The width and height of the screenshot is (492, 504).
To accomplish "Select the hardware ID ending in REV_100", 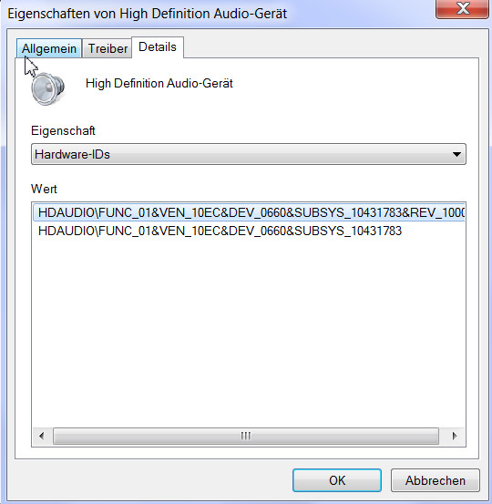I will click(x=249, y=212).
